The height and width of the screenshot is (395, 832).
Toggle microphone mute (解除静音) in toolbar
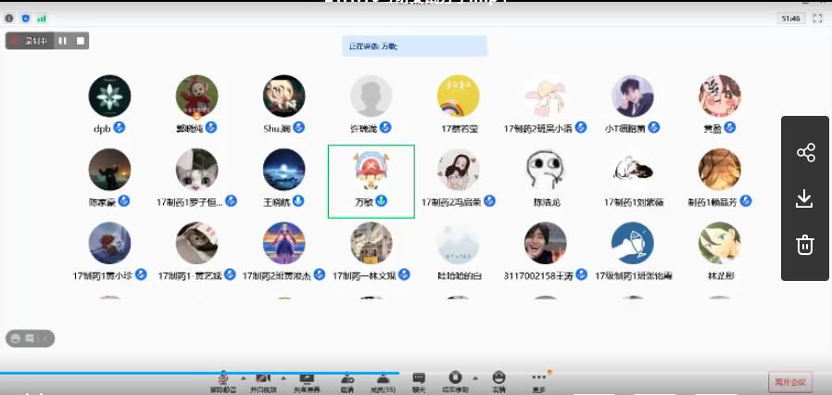(222, 381)
